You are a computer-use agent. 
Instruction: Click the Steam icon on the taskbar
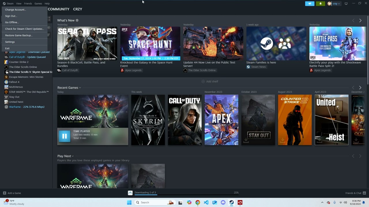(x=231, y=202)
